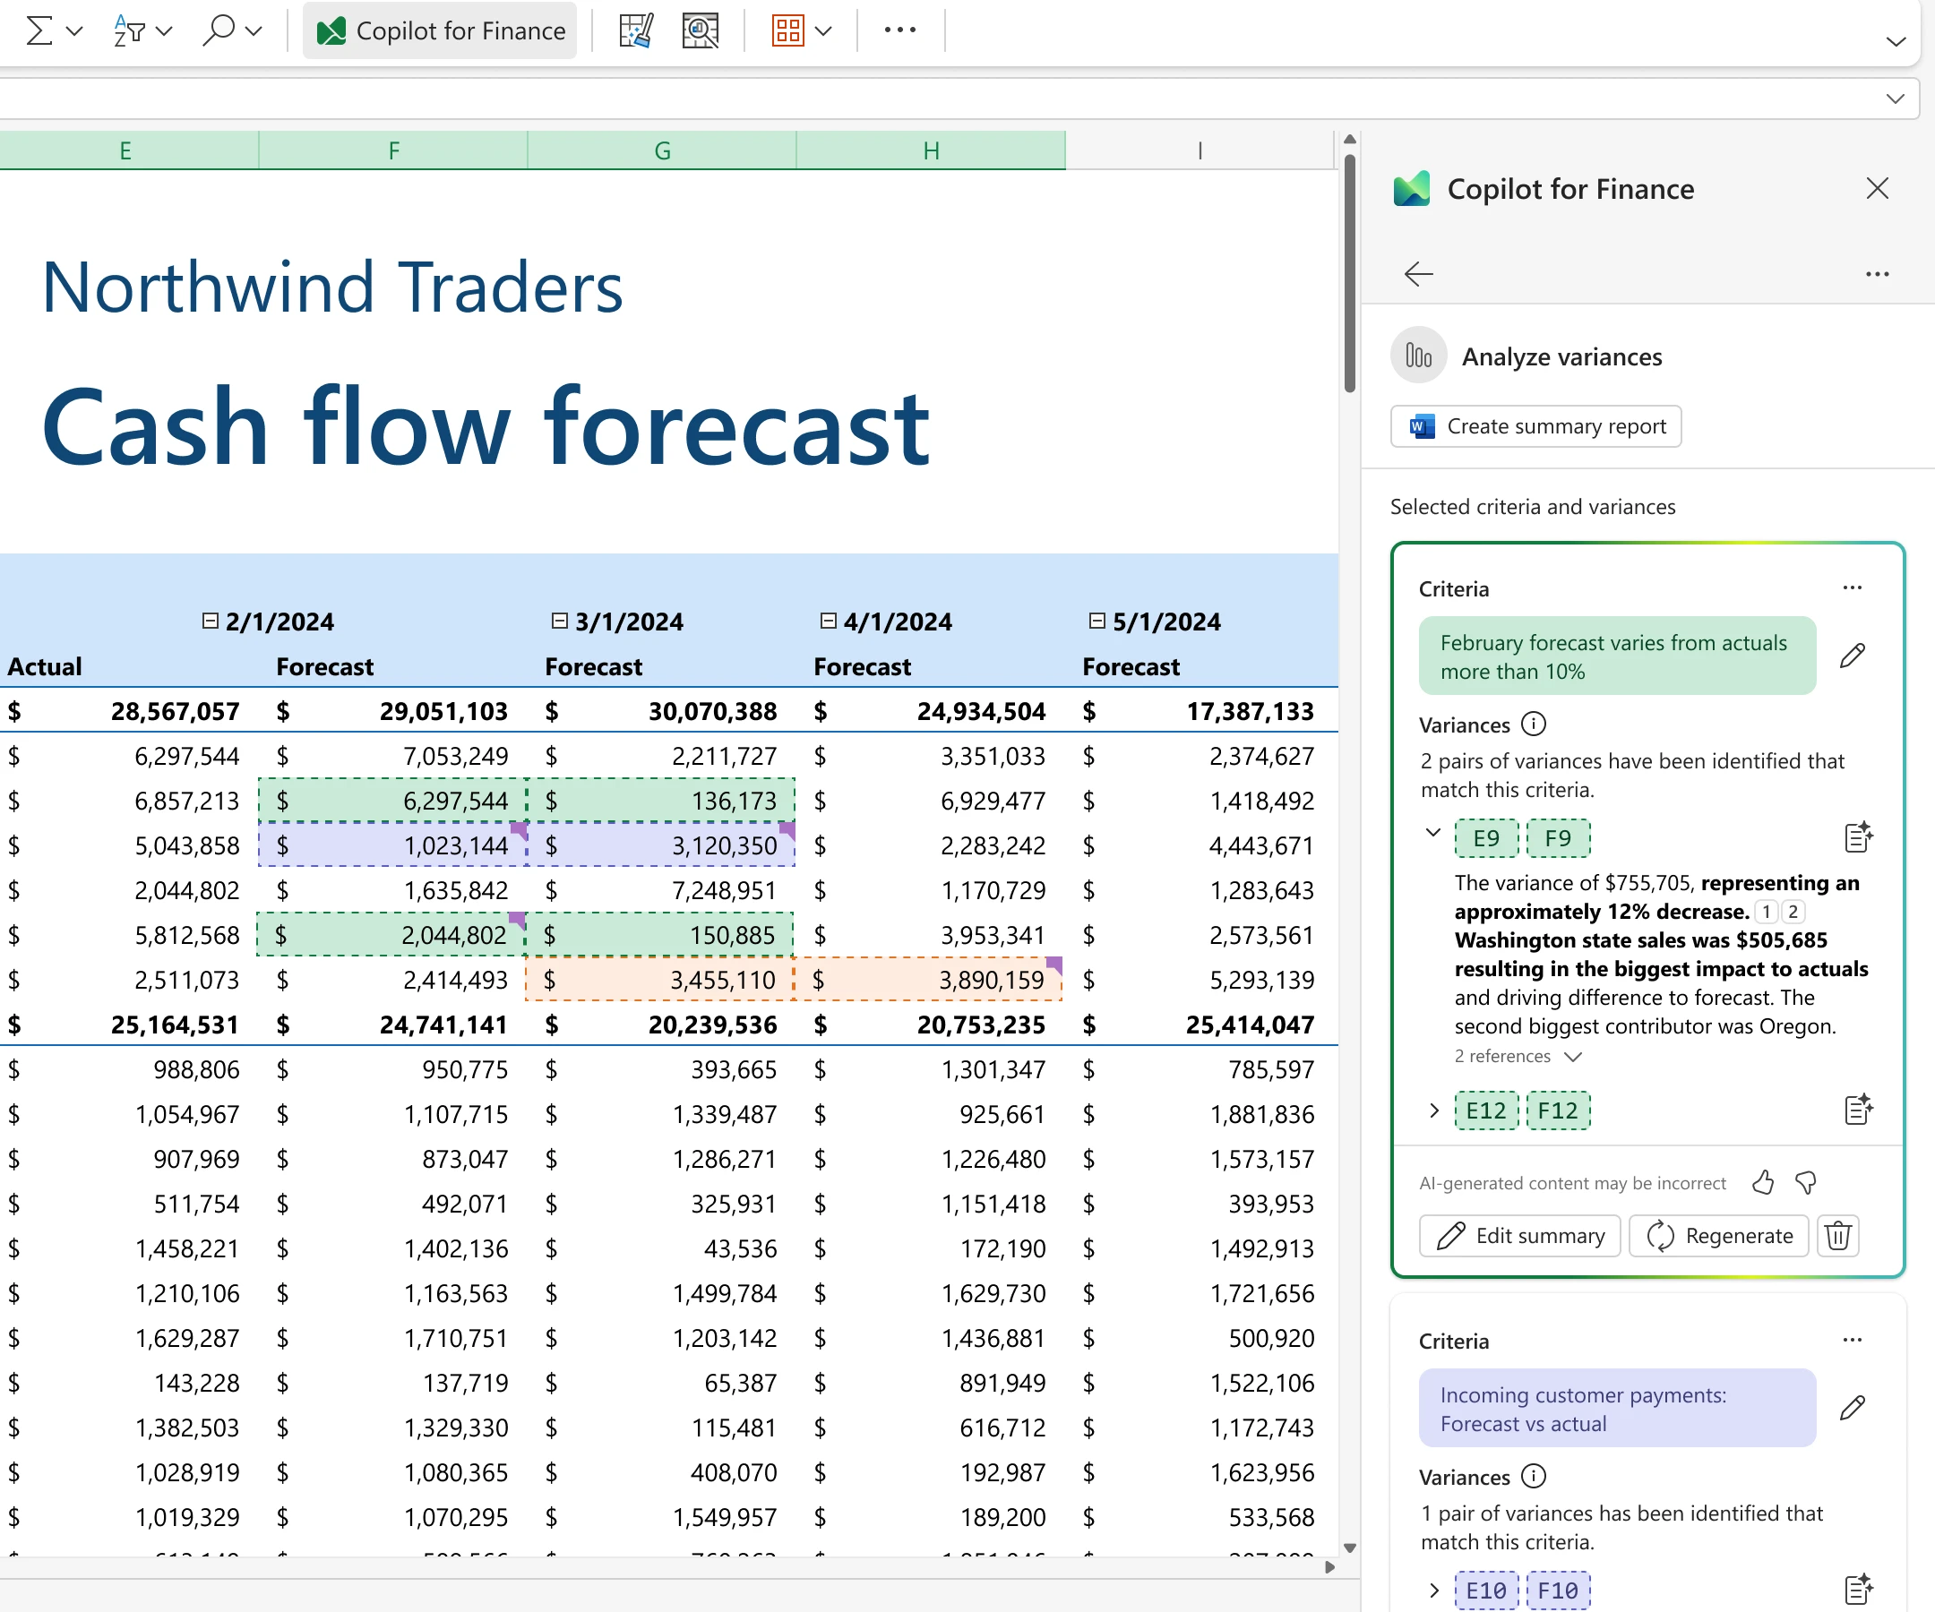Open the Criteria card ellipsis menu
Viewport: 1935px width, 1612px height.
coord(1852,587)
